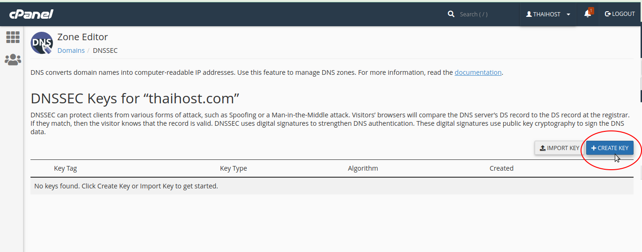Click the cPanel logo
Screen dimensions: 642x252
tap(31, 14)
